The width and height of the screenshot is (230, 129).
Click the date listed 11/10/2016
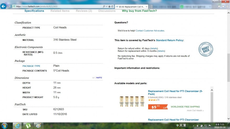coord(60,114)
